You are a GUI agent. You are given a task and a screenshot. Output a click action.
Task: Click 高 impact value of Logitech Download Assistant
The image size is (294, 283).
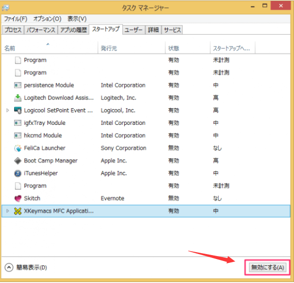coord(216,98)
